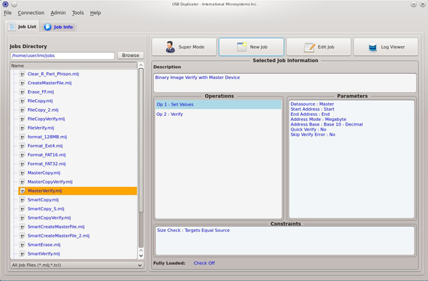Click the FileCopyVerify.mlj file icon
Image resolution: width=428 pixels, height=281 pixels.
pos(23,119)
